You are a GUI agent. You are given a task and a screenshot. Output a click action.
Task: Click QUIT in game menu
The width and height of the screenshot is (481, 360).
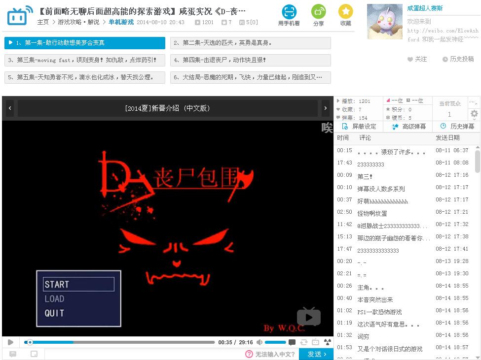54,313
